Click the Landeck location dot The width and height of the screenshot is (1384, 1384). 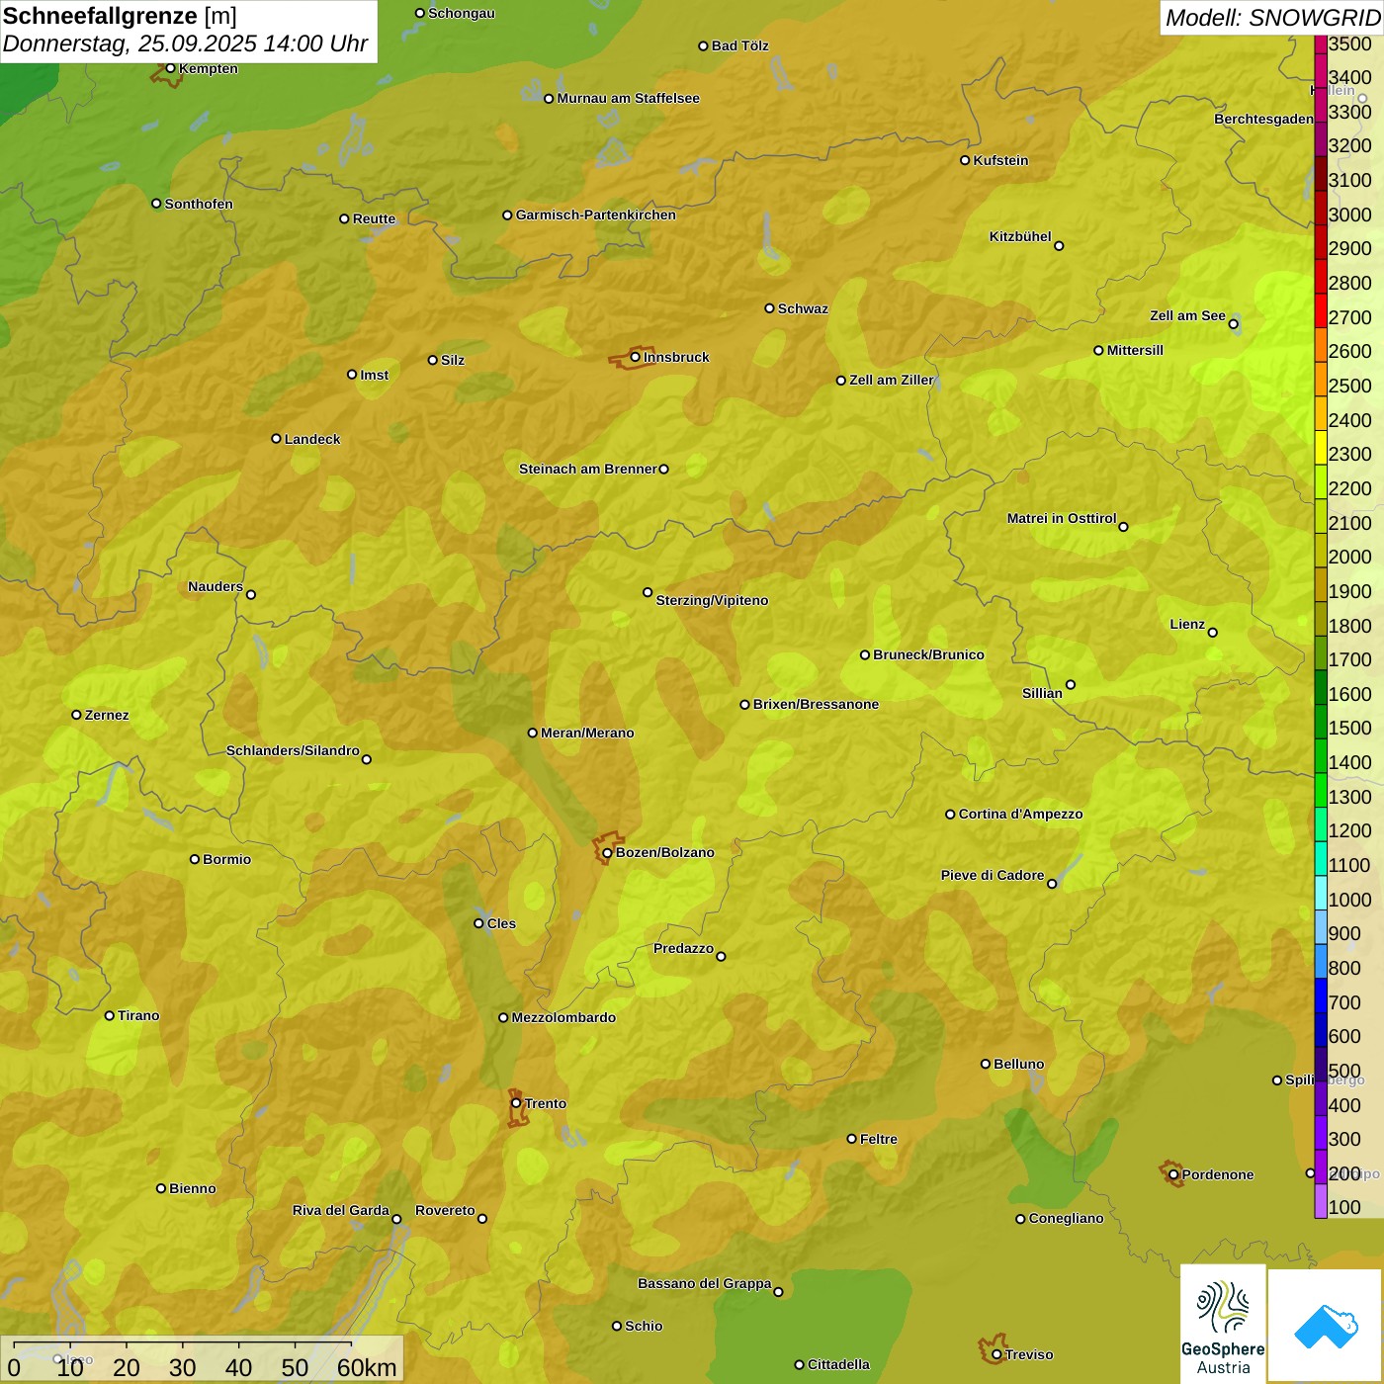tap(276, 439)
